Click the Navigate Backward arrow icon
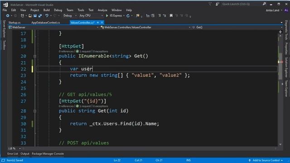This screenshot has width=290, height=163. [x=8, y=16]
